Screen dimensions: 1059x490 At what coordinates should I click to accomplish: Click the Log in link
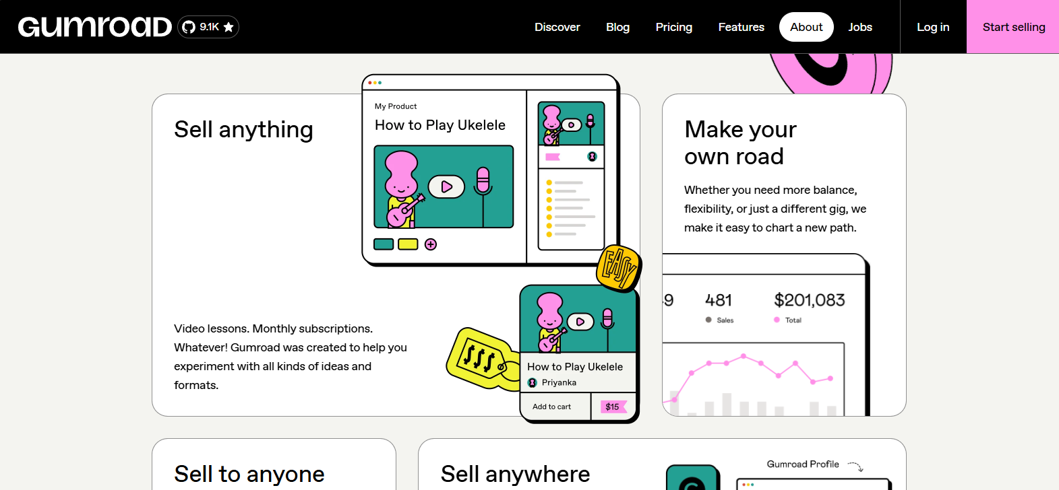click(x=933, y=27)
